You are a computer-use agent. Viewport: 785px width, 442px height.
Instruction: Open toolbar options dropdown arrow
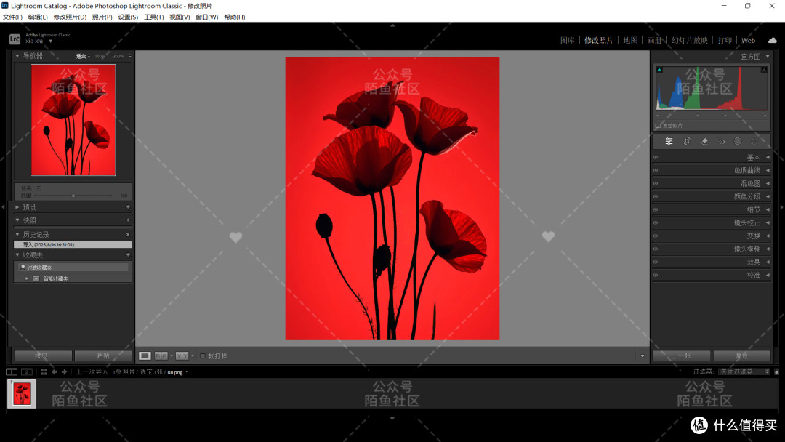pyautogui.click(x=643, y=356)
